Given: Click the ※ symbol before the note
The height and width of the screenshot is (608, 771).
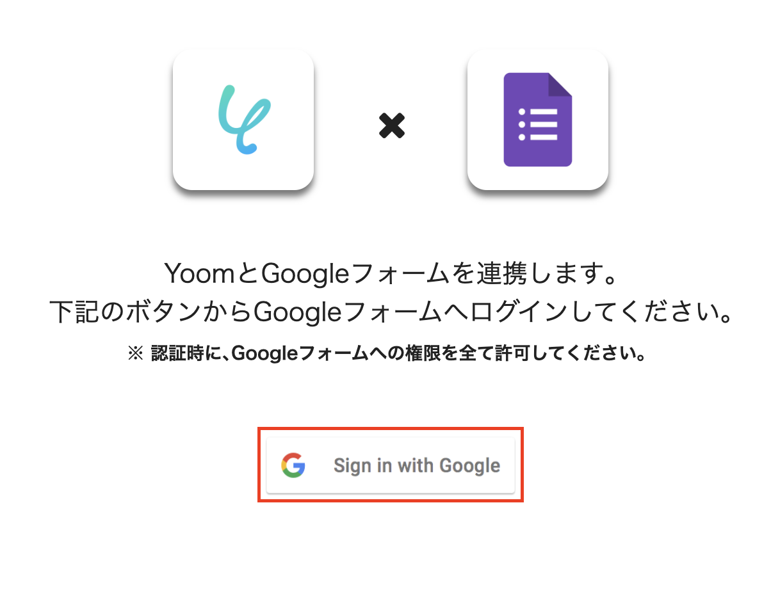Looking at the screenshot, I should pyautogui.click(x=135, y=353).
